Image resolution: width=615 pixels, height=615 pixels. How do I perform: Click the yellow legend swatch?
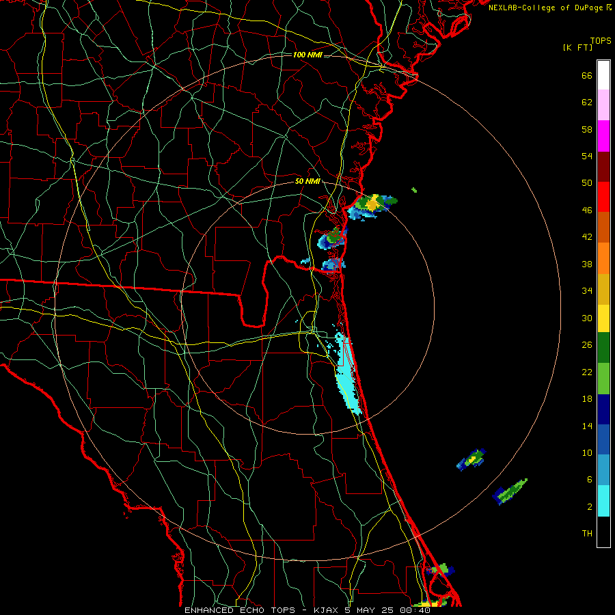pyautogui.click(x=603, y=318)
